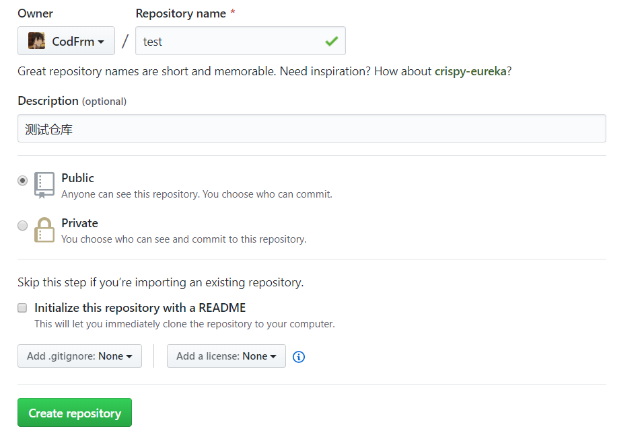Select the Public radio button

(23, 180)
